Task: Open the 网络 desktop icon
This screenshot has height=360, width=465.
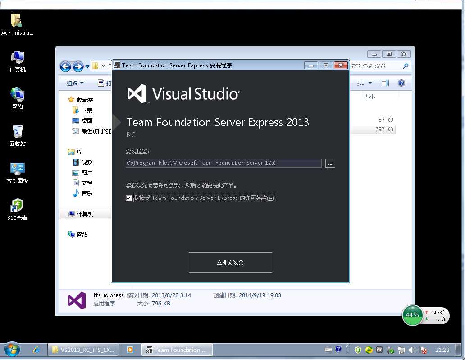Action: click(x=18, y=98)
